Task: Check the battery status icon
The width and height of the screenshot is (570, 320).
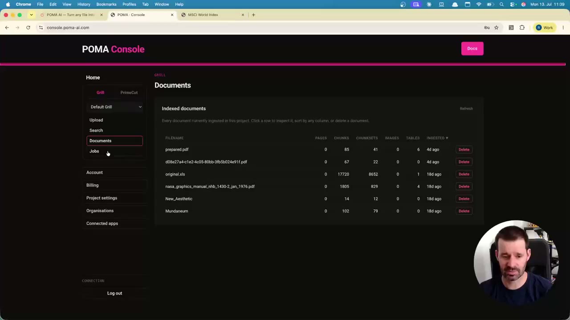Action: (x=490, y=4)
